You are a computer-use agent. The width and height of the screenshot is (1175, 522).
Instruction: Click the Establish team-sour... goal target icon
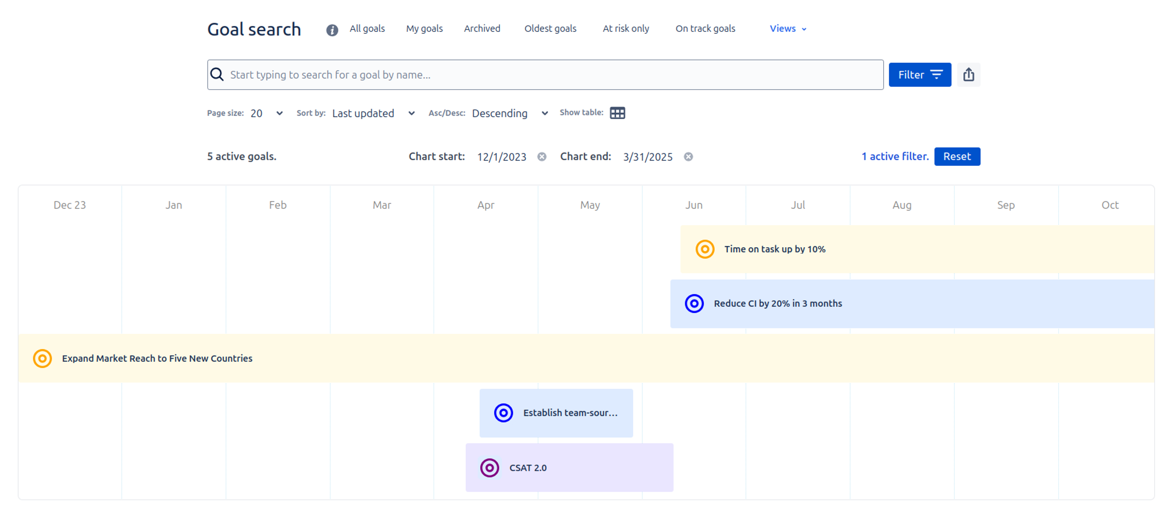pyautogui.click(x=503, y=413)
